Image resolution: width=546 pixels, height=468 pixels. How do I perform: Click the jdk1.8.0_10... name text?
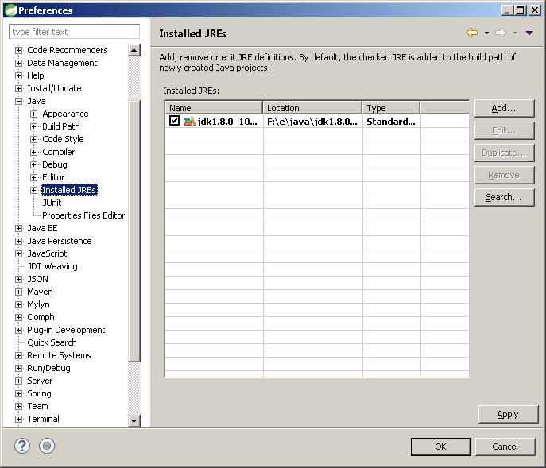pyautogui.click(x=227, y=122)
